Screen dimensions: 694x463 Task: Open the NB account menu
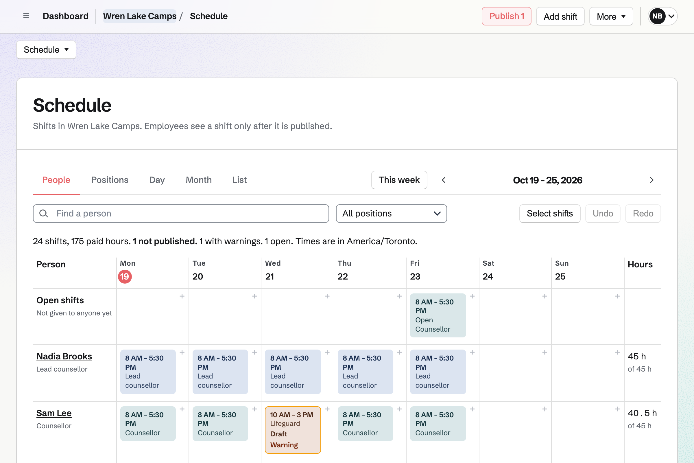click(662, 16)
